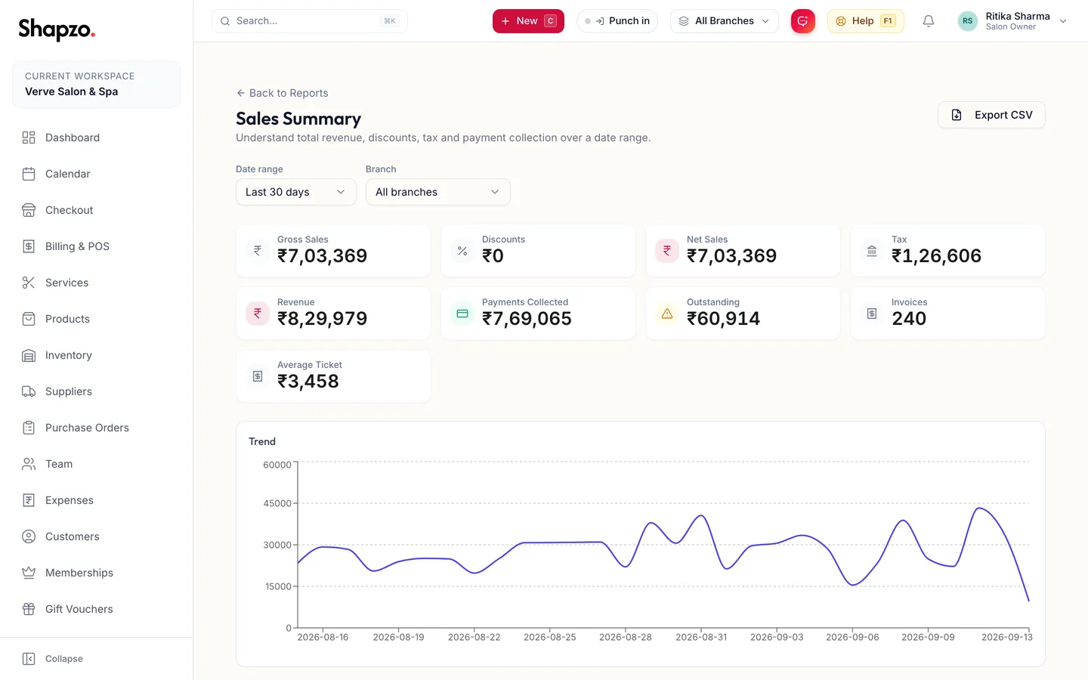Expand the Ritika Sharma profile menu
This screenshot has width=1088, height=680.
[x=1012, y=21]
